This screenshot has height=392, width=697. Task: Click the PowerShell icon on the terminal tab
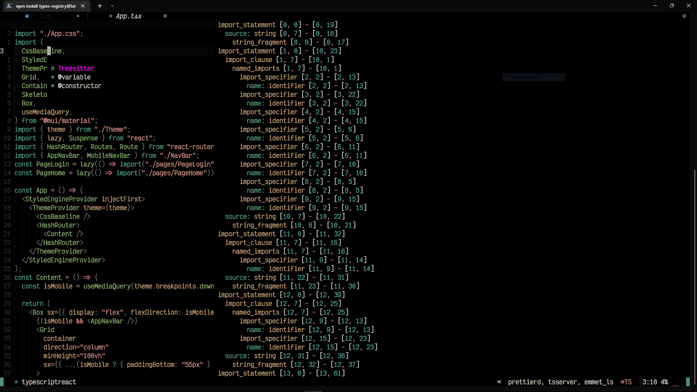(9, 6)
